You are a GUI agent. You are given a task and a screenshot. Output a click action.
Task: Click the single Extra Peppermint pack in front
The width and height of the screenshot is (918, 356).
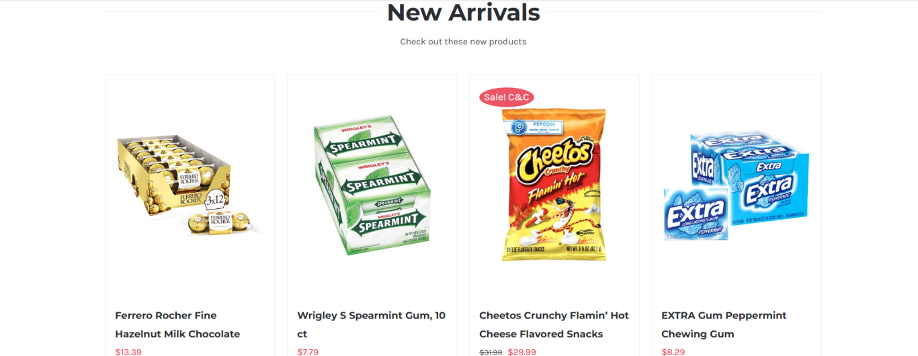click(x=696, y=214)
